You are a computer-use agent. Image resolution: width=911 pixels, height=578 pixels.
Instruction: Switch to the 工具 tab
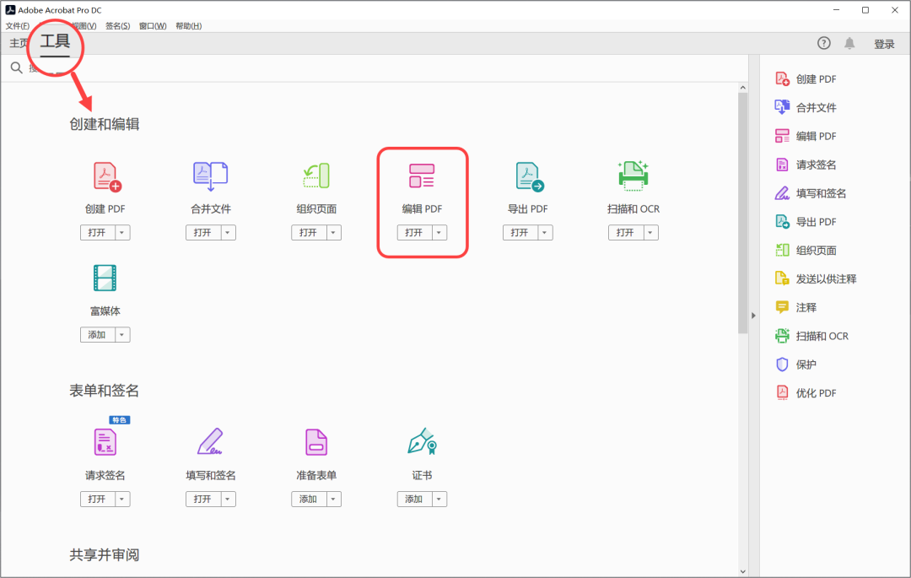tap(55, 42)
